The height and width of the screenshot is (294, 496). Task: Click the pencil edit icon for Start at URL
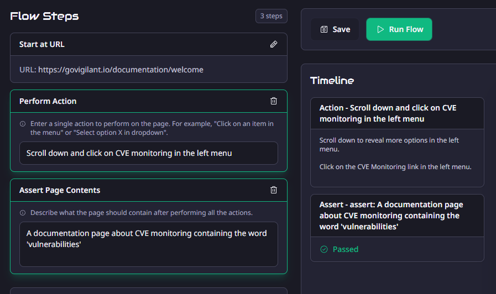274,44
